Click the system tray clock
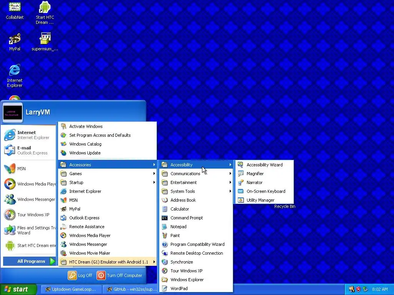The height and width of the screenshot is (295, 394). pyautogui.click(x=380, y=289)
